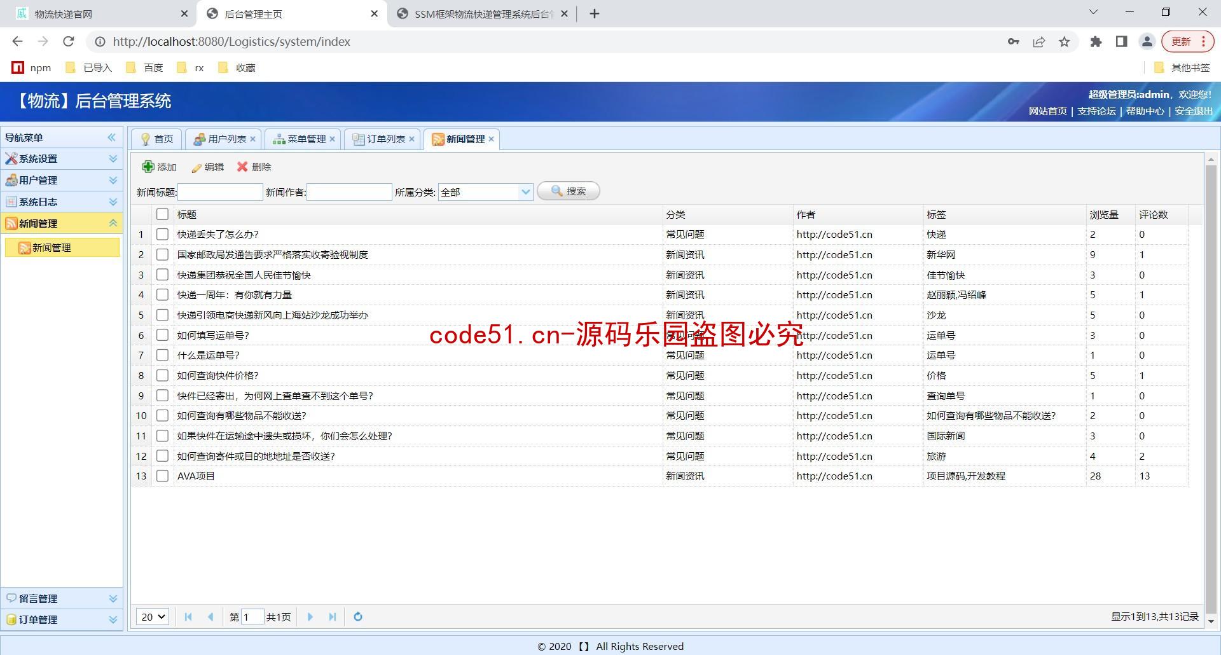
Task: Expand 留言管理 navigation section
Action: coord(62,598)
